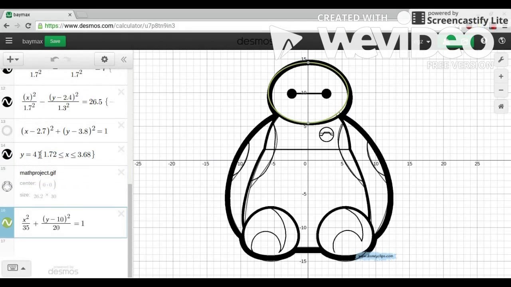Open the account name dropdown
Viewport: 511px width, 287px height.
point(422,41)
